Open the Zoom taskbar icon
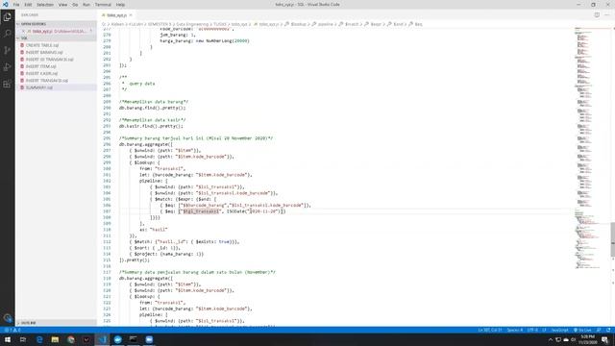This screenshot has height=346, width=615. click(x=149, y=339)
